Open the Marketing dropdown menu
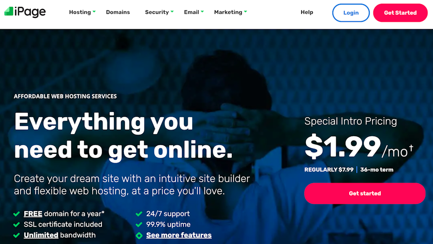Screen dimensions: 433x244 click(x=230, y=12)
